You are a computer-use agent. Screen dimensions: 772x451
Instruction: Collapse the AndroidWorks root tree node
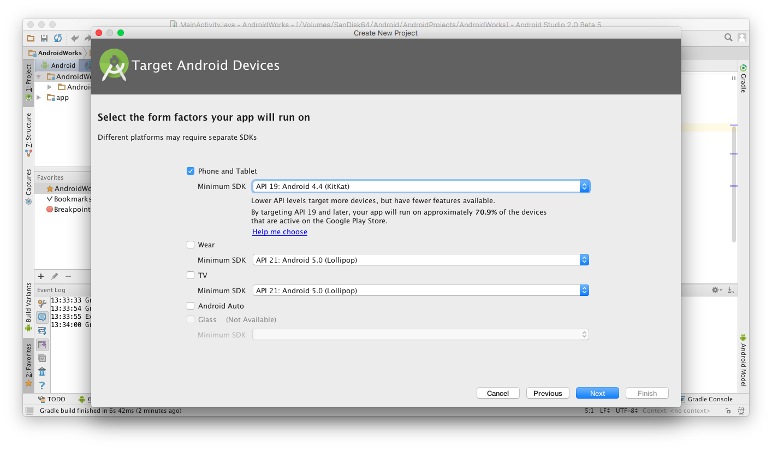point(39,77)
